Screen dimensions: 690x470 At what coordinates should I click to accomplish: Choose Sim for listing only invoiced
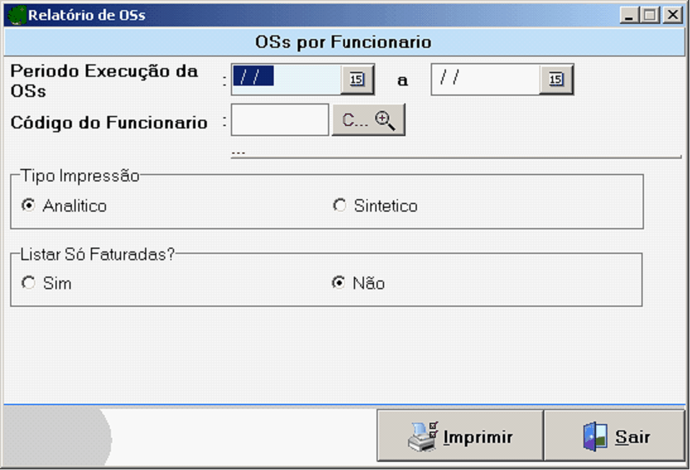tap(28, 284)
